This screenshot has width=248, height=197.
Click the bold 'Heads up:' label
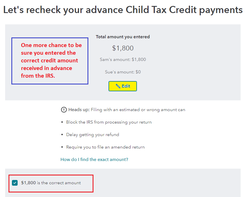click(x=79, y=110)
